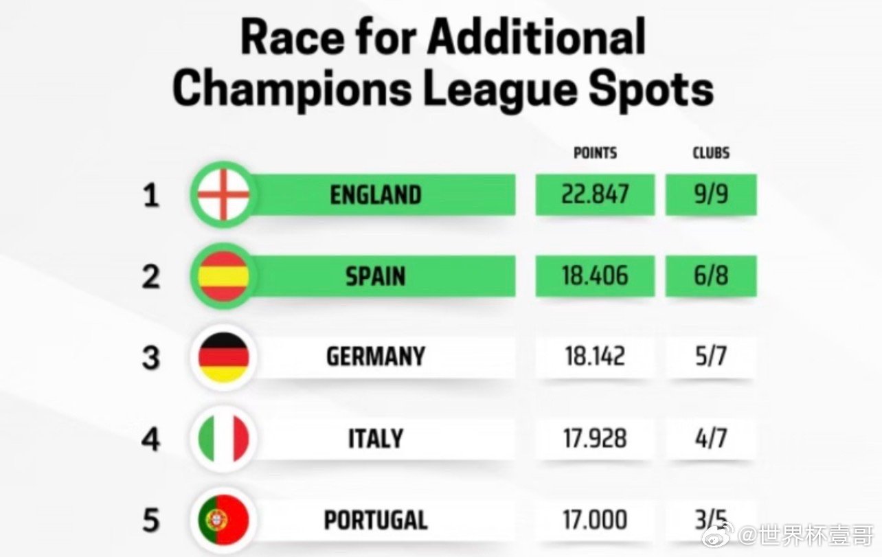882x557 pixels.
Task: Click the POINTS column header
Action: (595, 152)
